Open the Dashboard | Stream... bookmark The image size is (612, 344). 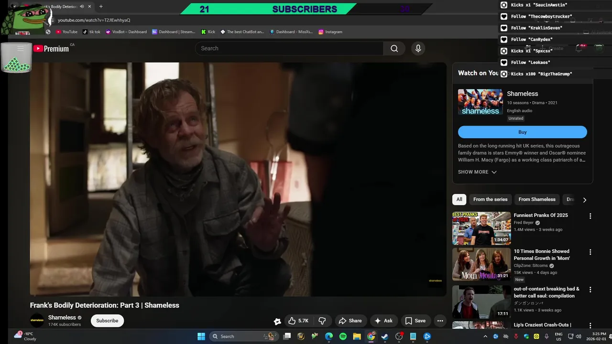click(174, 32)
